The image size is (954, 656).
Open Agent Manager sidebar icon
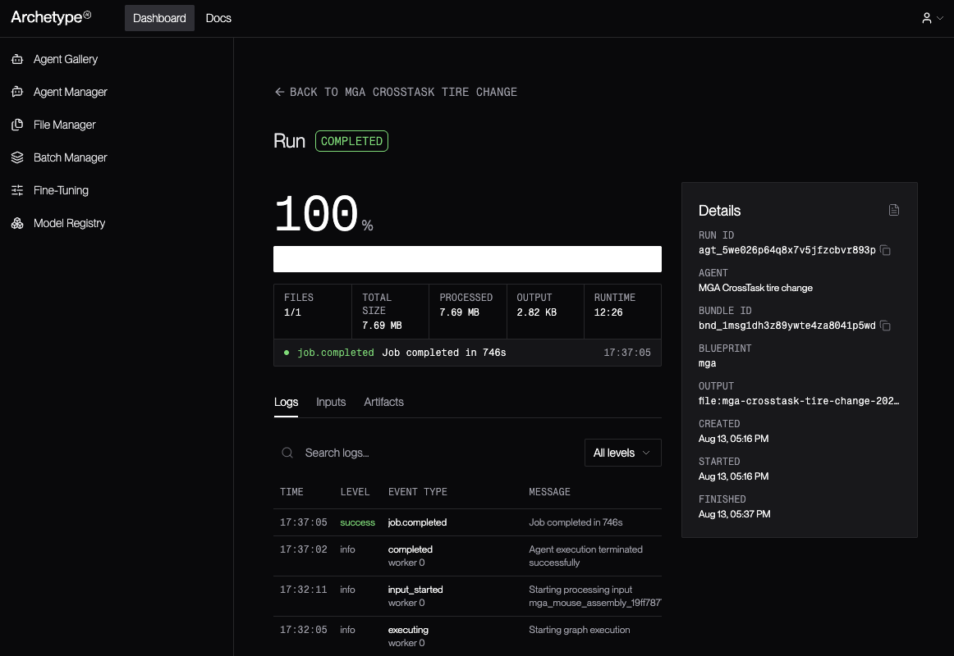17,92
